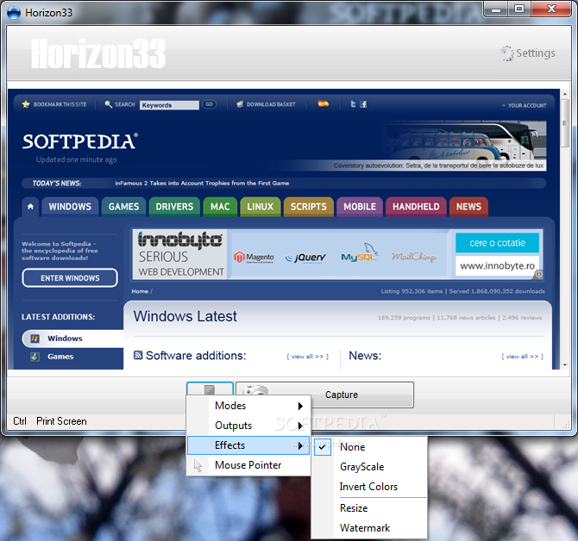Viewport: 578px width, 541px height.
Task: Select the Watermark effect option
Action: (x=370, y=528)
